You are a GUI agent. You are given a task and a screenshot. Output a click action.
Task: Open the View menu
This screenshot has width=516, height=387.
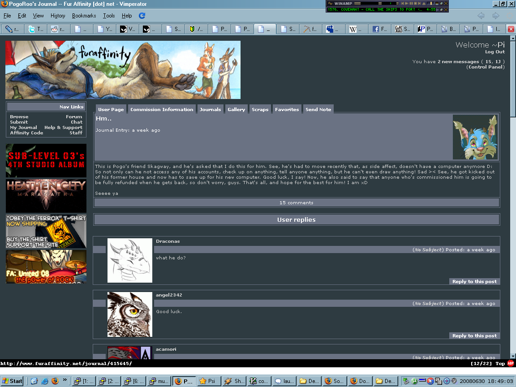click(38, 16)
